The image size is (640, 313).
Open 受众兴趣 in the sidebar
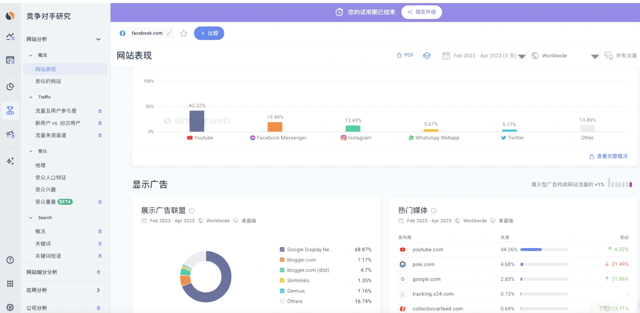(46, 190)
